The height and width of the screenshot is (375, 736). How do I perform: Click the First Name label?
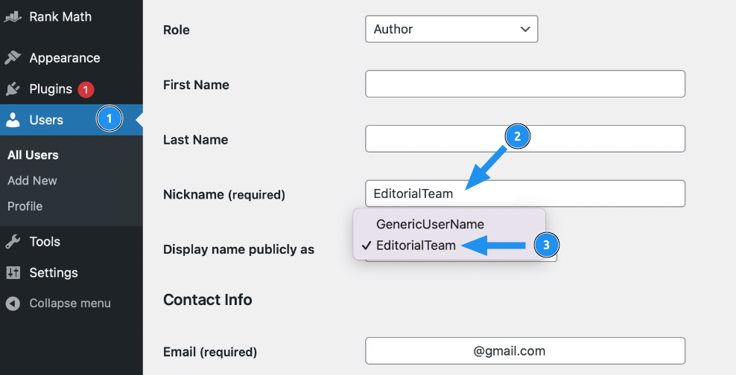pos(196,85)
